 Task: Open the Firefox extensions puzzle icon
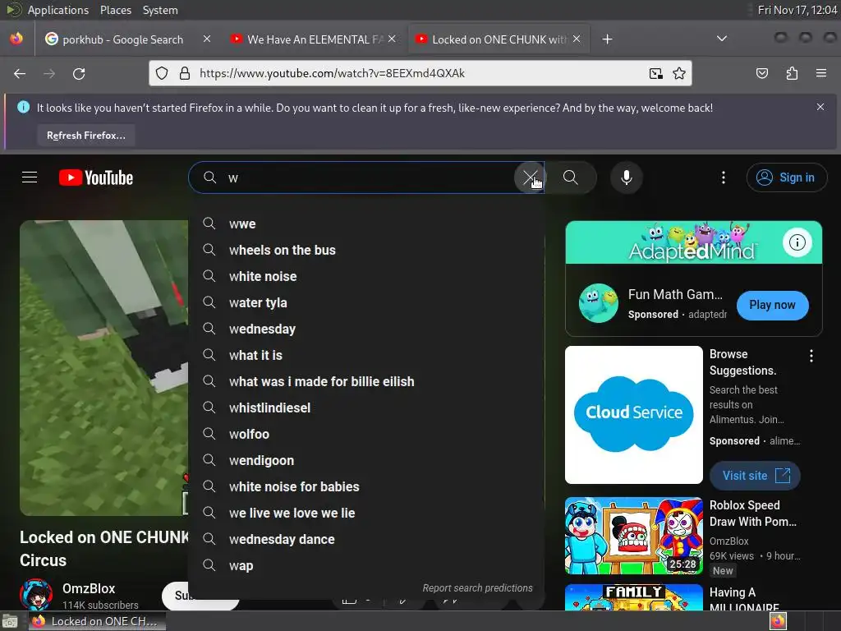click(x=792, y=73)
